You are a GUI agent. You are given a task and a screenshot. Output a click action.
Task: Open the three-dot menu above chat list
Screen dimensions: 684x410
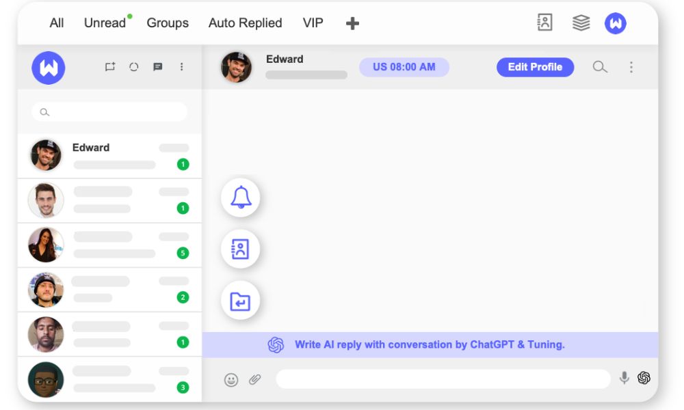(181, 66)
